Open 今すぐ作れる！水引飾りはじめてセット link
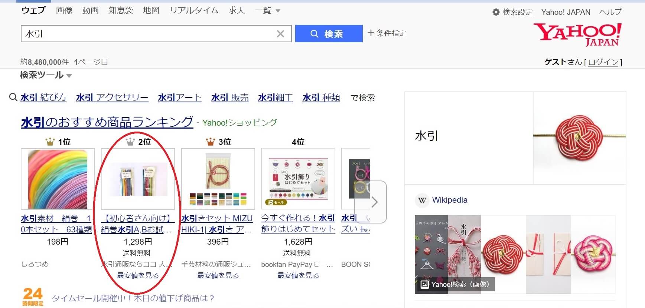The height and width of the screenshot is (308, 645). 298,224
